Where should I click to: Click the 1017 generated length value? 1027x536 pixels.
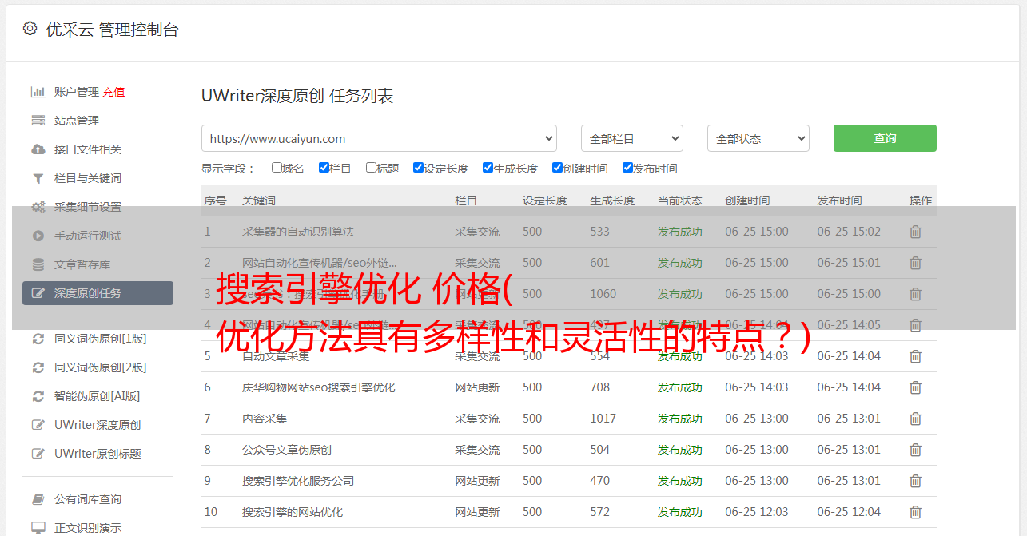[603, 419]
